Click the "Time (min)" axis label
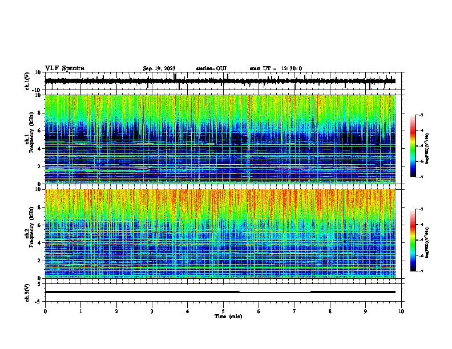 [228, 316]
